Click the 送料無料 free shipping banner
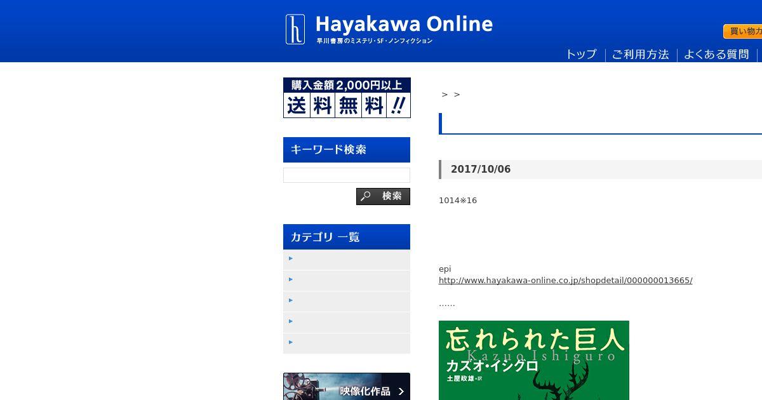Image resolution: width=762 pixels, height=400 pixels. coord(347,98)
